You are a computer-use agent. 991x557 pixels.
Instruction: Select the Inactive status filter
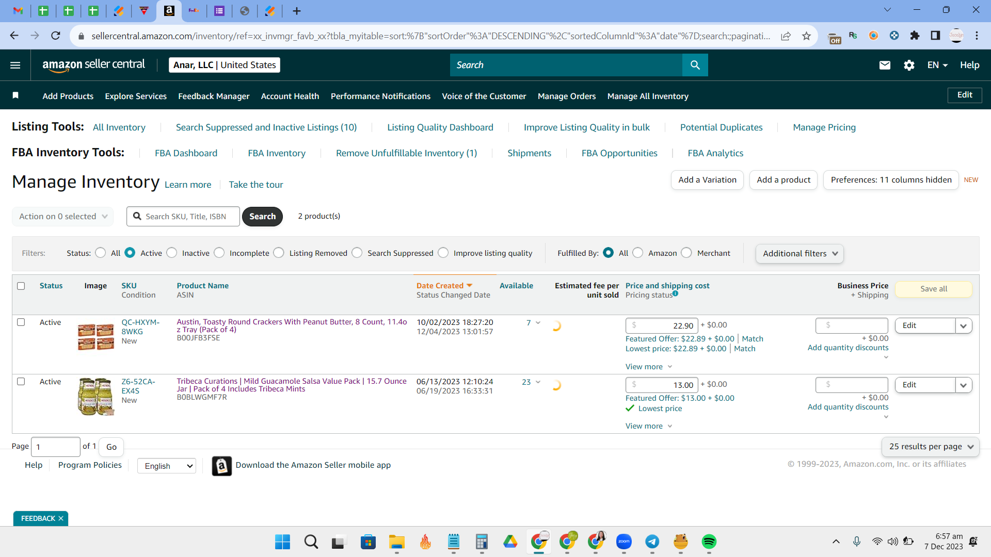coord(172,253)
